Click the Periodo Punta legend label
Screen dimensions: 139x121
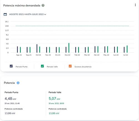click(21, 67)
